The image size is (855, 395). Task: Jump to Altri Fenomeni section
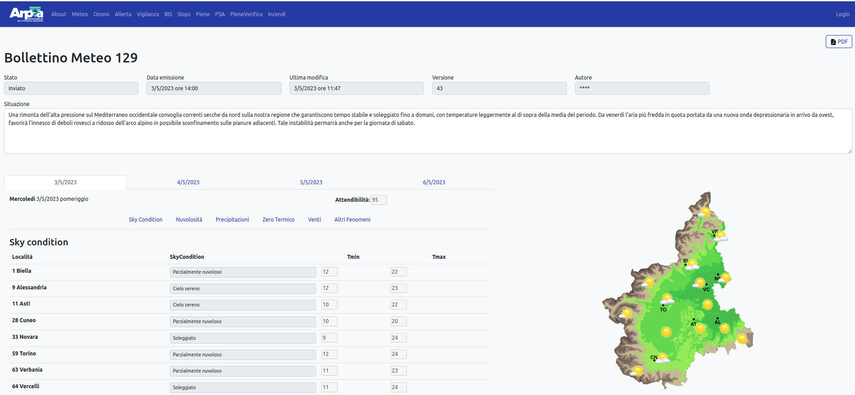coord(352,220)
